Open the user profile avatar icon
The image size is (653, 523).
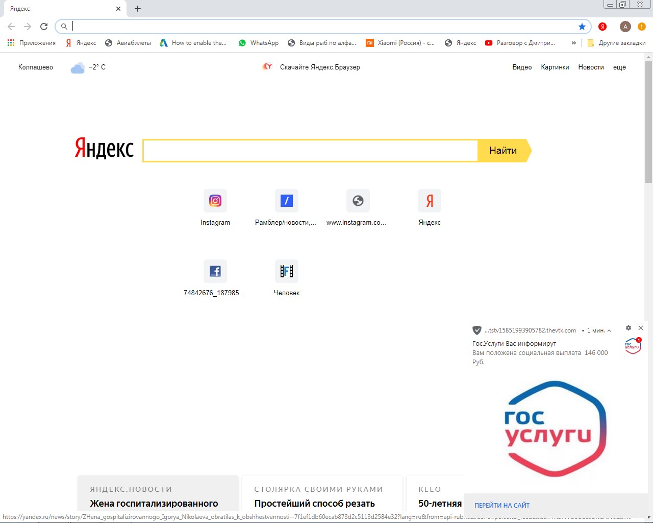click(x=625, y=27)
